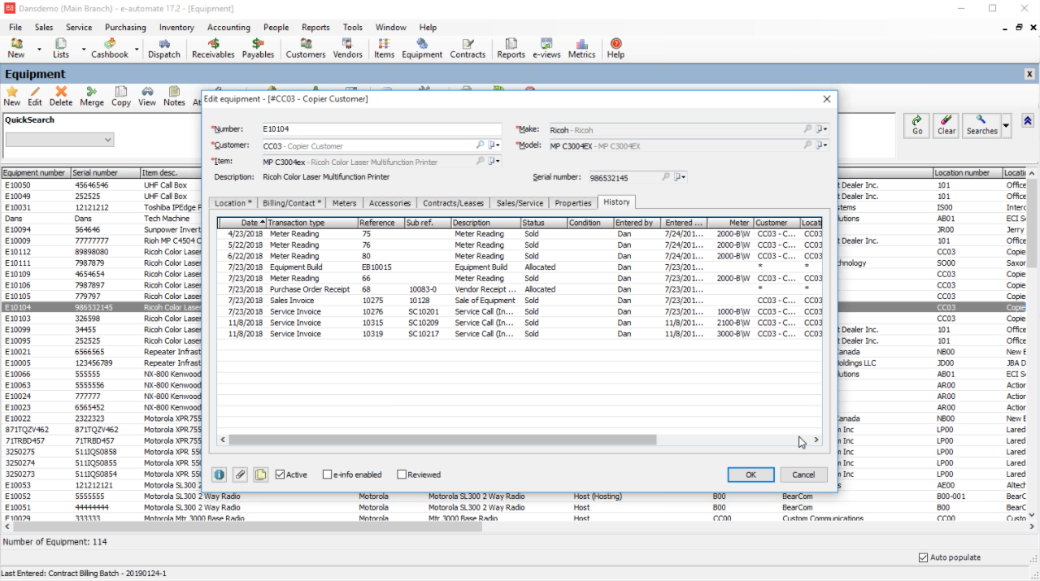
Task: Expand the New button dropdown arrow
Action: pyautogui.click(x=39, y=50)
